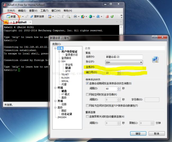Click the paste icon in Xshell toolbar

tap(64, 16)
